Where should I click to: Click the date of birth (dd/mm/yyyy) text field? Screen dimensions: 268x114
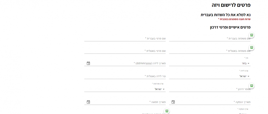[127, 63]
